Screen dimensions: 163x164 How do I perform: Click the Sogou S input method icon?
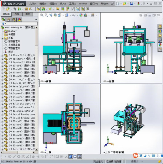(136, 156)
